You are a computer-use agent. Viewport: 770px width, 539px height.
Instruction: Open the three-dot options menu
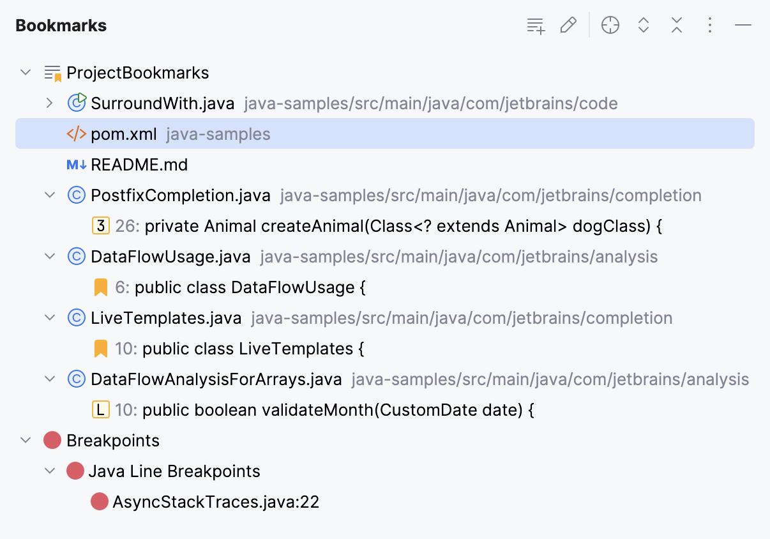pyautogui.click(x=710, y=25)
